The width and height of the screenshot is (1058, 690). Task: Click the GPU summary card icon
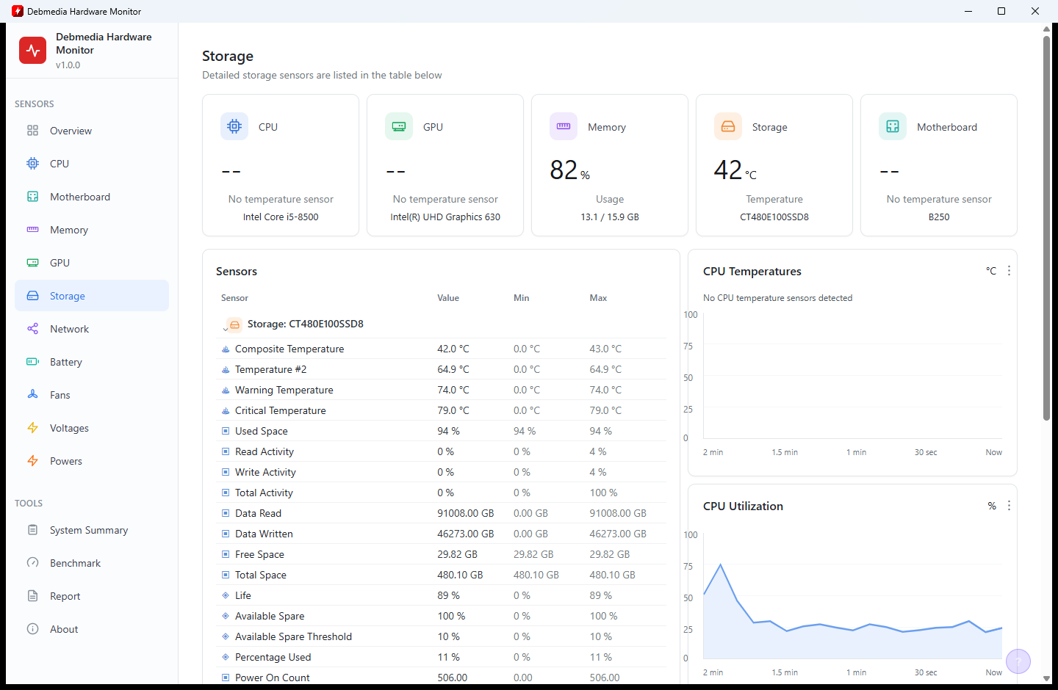(x=399, y=126)
